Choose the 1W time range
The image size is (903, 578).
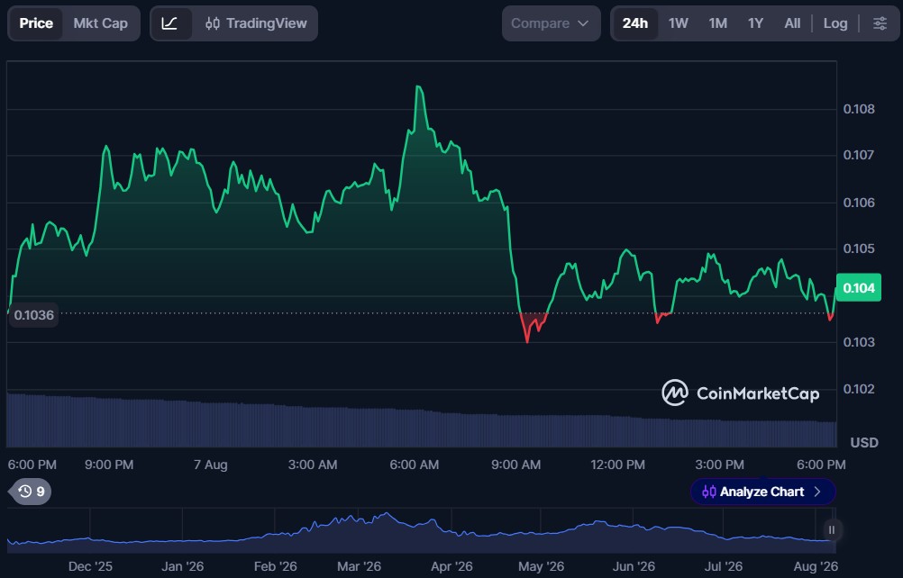679,23
